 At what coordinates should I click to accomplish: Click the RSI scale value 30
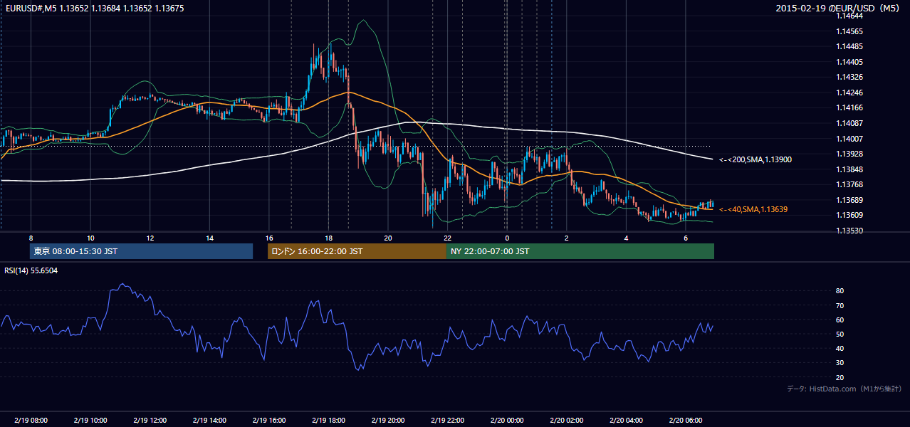tap(840, 363)
